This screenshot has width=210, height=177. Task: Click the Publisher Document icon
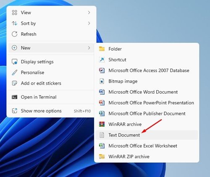pyautogui.click(x=102, y=113)
